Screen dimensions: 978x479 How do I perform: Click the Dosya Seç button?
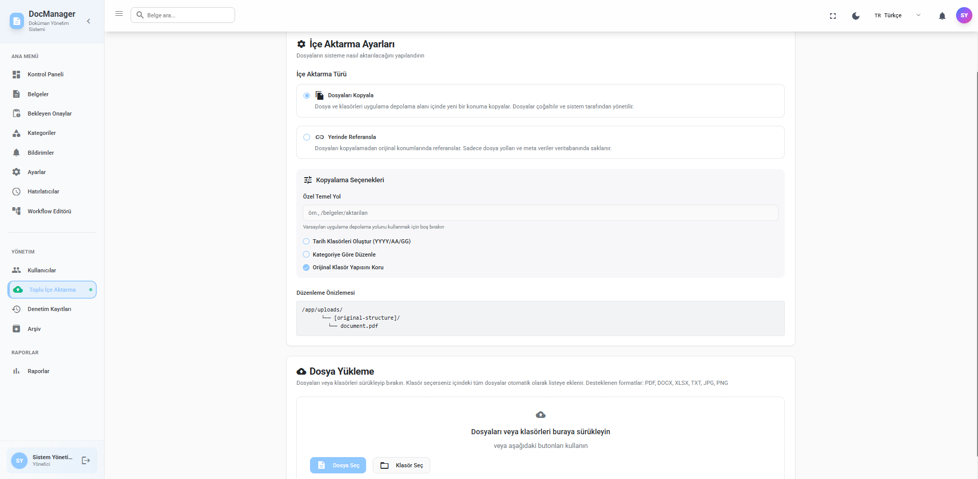(338, 465)
